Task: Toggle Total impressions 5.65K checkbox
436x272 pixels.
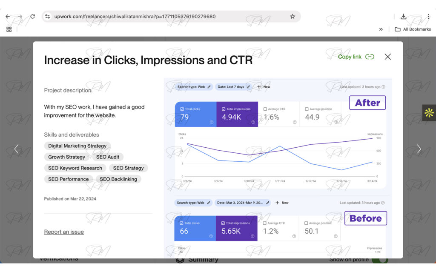Action: 223,223
